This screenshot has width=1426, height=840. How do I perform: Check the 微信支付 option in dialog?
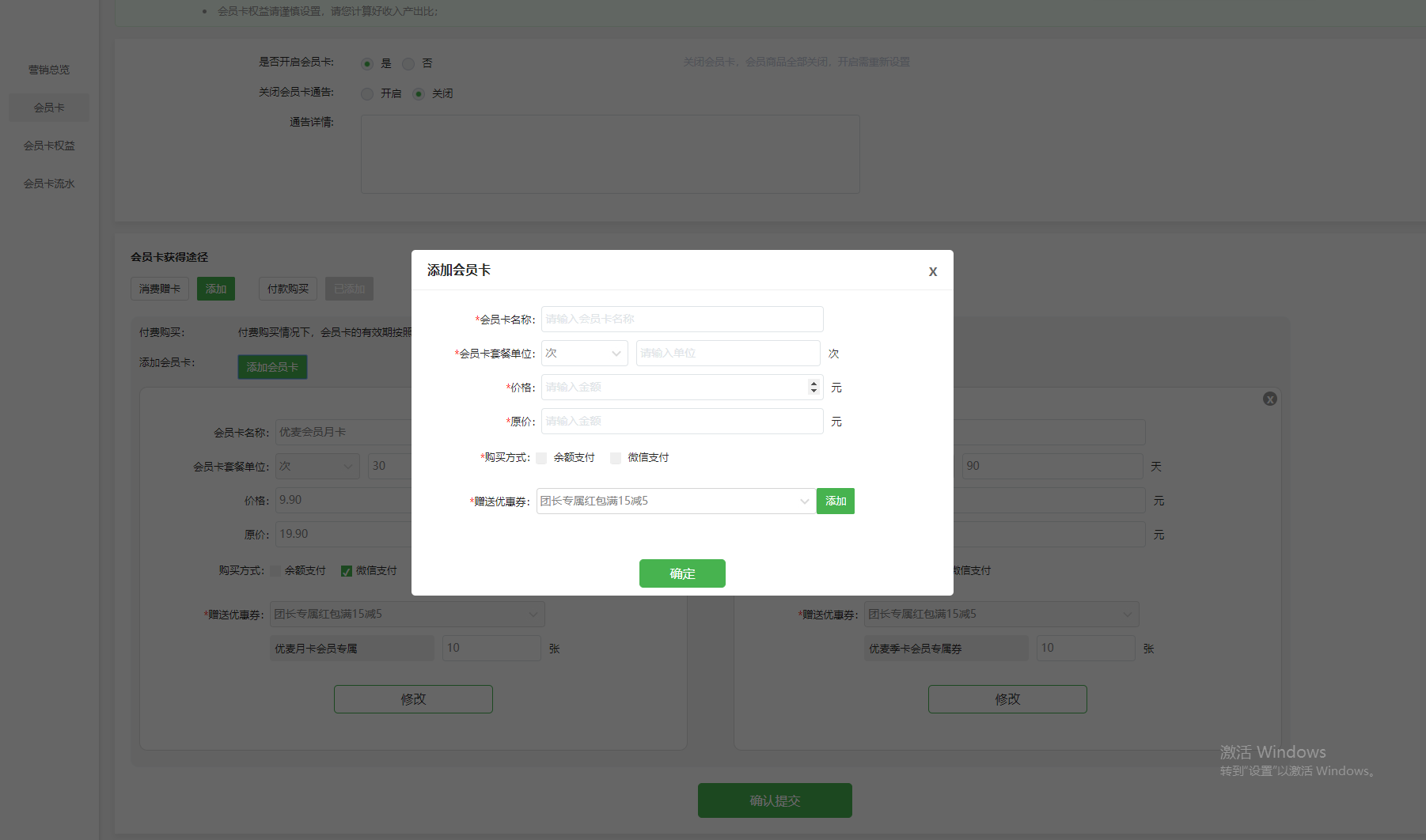pyautogui.click(x=616, y=458)
